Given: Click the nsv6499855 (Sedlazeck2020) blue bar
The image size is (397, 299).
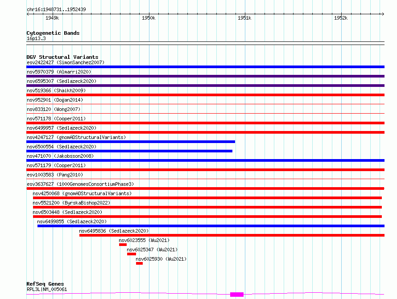Looking at the screenshot, I should click(211, 226).
